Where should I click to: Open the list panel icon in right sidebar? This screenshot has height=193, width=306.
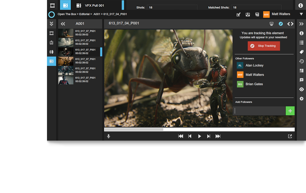tap(302, 43)
